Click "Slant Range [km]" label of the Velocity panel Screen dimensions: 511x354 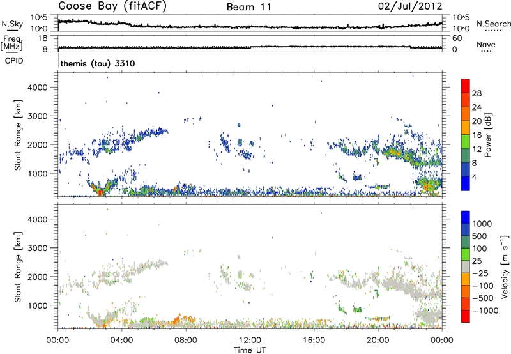click(18, 266)
